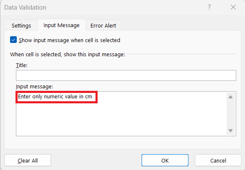Click the Cancel button

pyautogui.click(x=218, y=160)
